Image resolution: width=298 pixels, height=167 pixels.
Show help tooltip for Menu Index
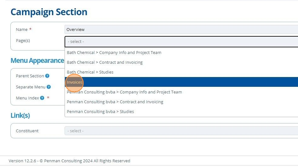[42, 98]
